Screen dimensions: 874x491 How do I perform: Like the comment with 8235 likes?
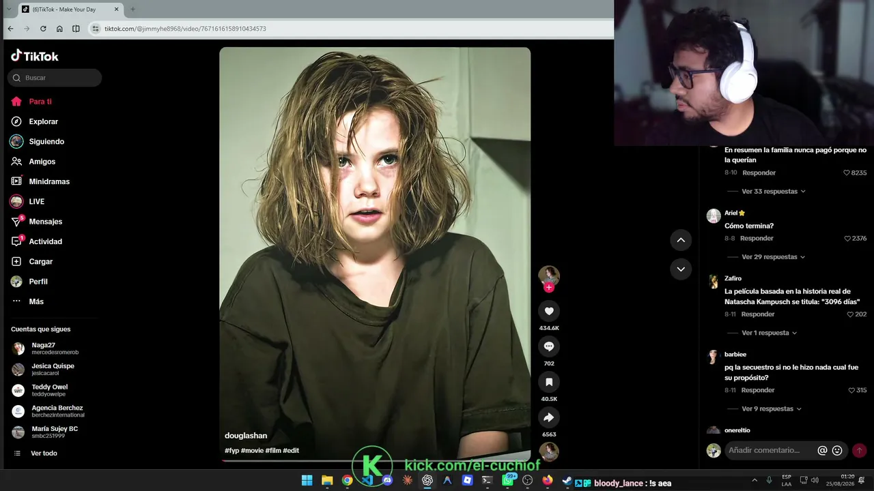(847, 173)
